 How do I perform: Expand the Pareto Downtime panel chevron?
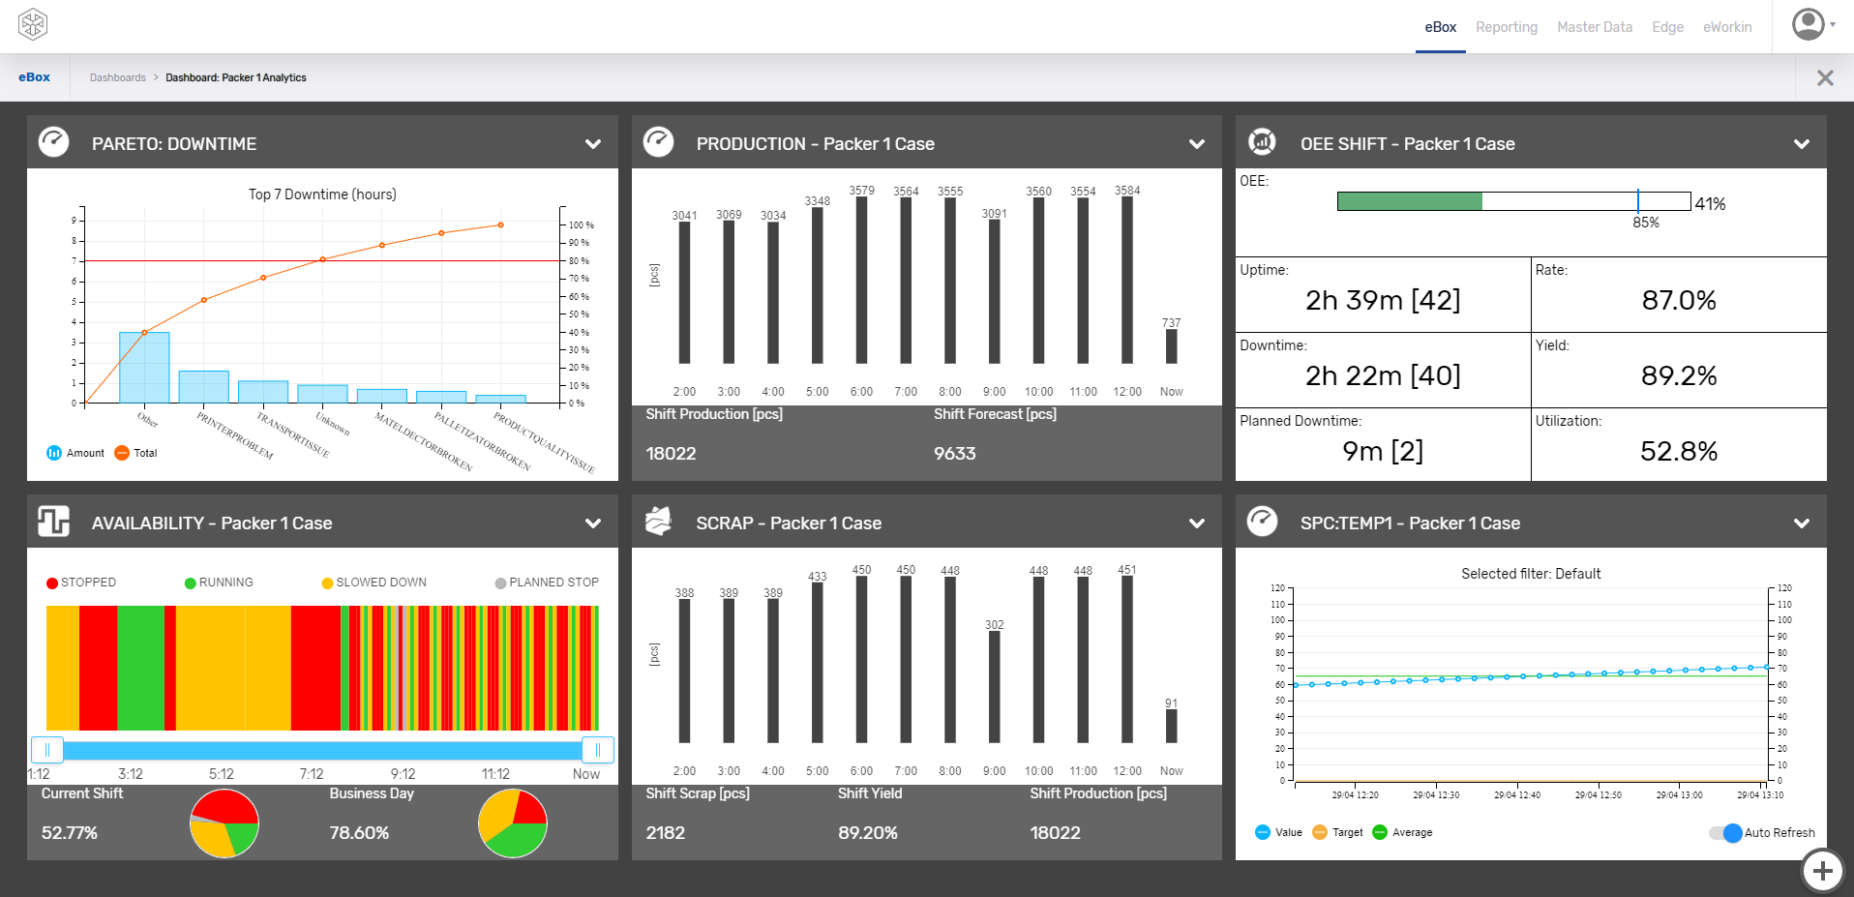[x=593, y=144]
